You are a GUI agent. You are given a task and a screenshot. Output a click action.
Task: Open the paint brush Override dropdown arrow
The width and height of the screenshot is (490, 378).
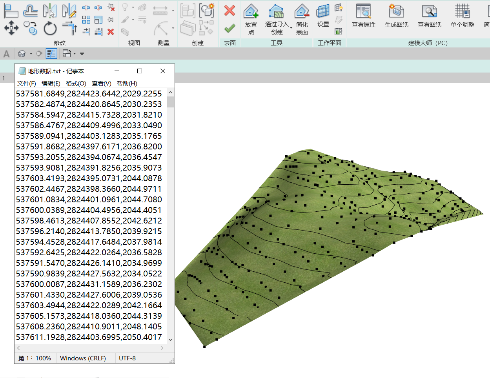(x=133, y=20)
